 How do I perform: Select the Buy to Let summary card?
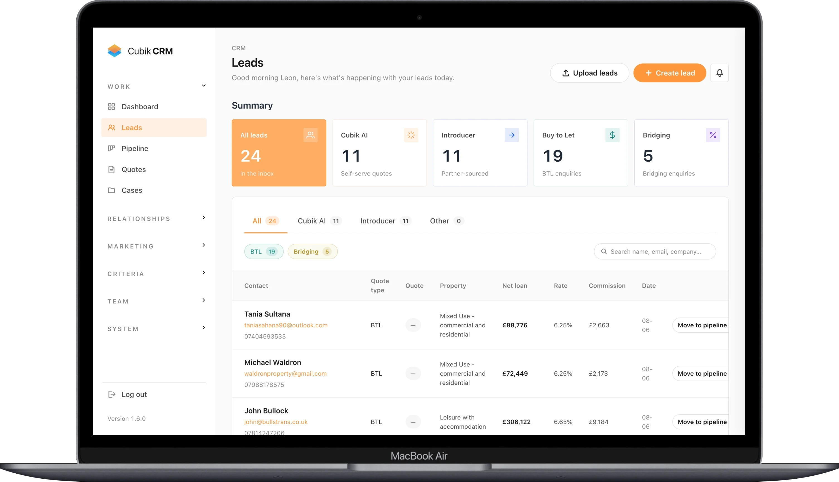coord(581,153)
